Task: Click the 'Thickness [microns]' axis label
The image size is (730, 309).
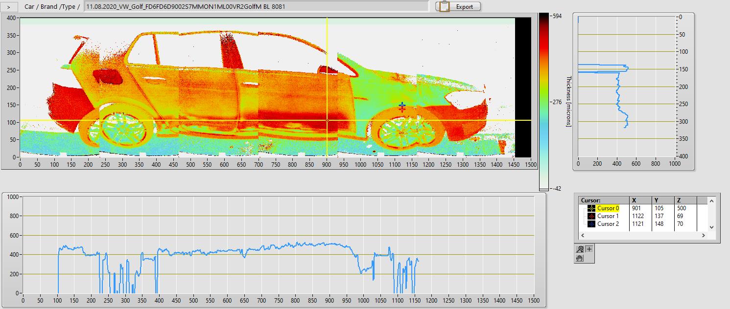Action: 569,101
